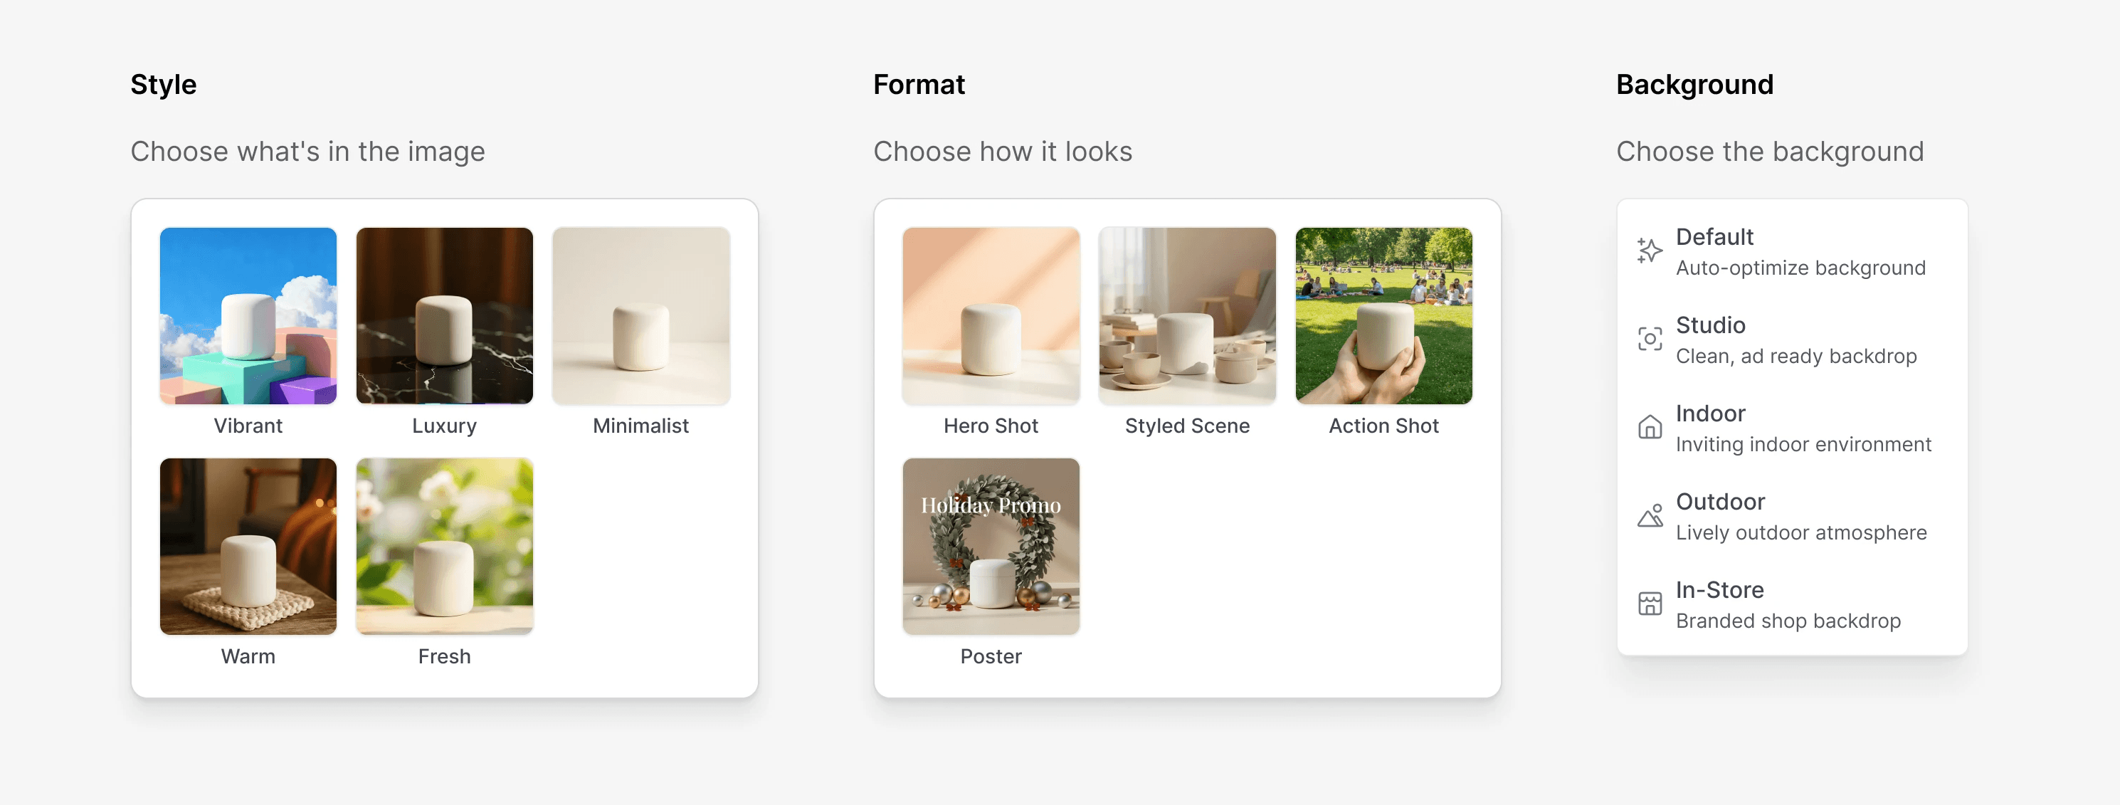The height and width of the screenshot is (805, 2120).
Task: Choose the Hero Shot format
Action: (991, 316)
